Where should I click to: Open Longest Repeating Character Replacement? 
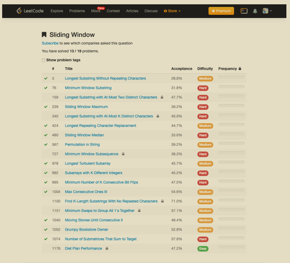point(100,126)
